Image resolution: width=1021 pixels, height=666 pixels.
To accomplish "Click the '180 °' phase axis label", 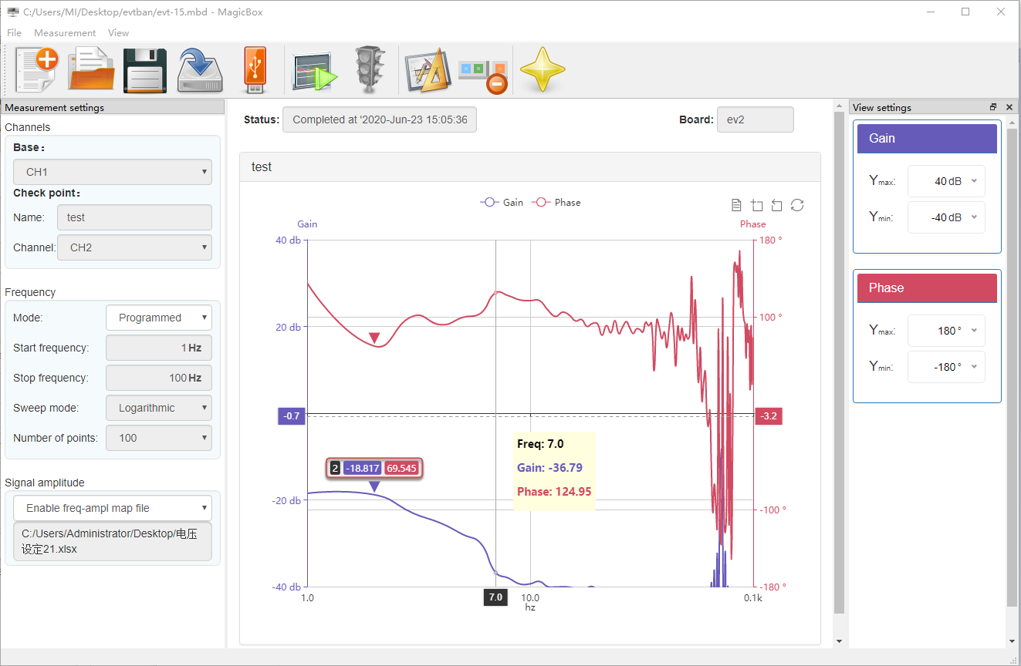I will (770, 240).
